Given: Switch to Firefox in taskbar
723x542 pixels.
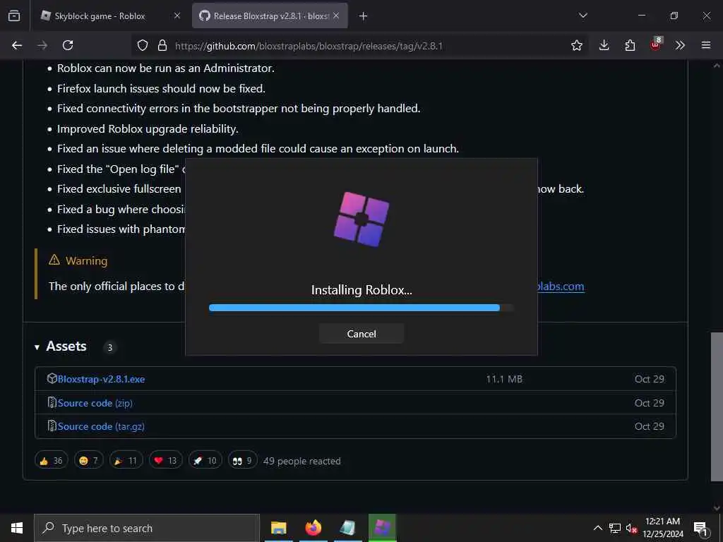Looking at the screenshot, I should click(313, 528).
